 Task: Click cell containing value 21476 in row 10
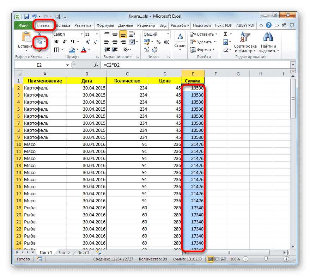(x=193, y=144)
